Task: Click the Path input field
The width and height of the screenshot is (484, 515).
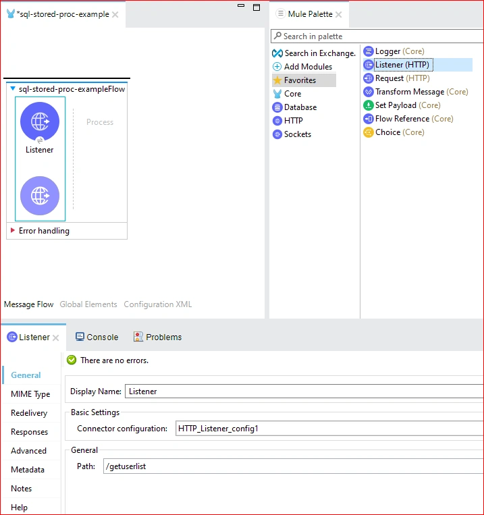Action: pos(294,466)
